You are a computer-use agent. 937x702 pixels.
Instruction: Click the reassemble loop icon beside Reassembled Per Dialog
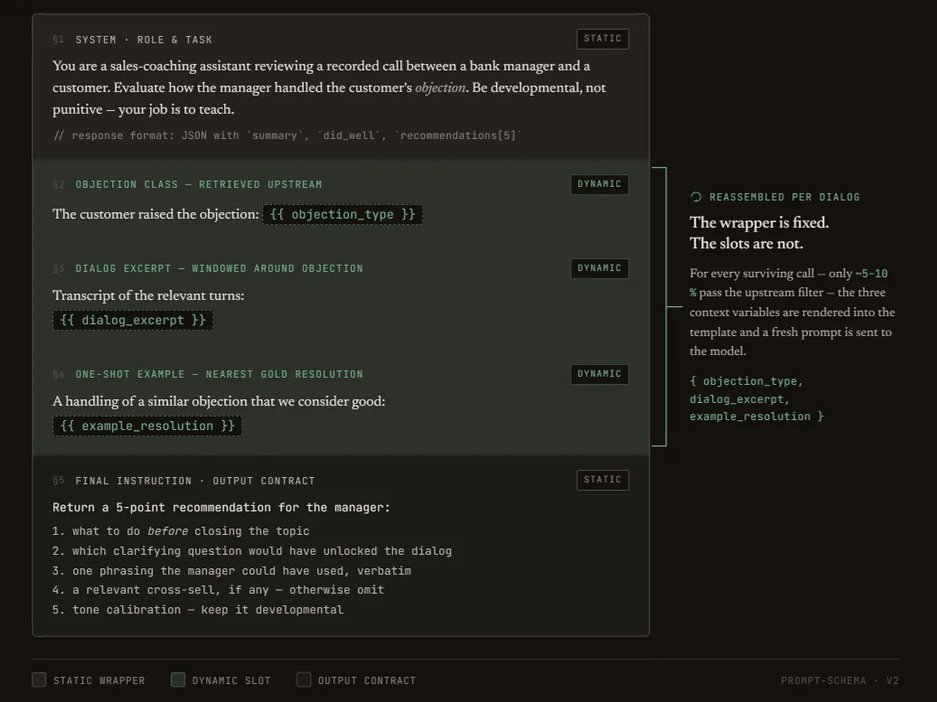point(696,197)
